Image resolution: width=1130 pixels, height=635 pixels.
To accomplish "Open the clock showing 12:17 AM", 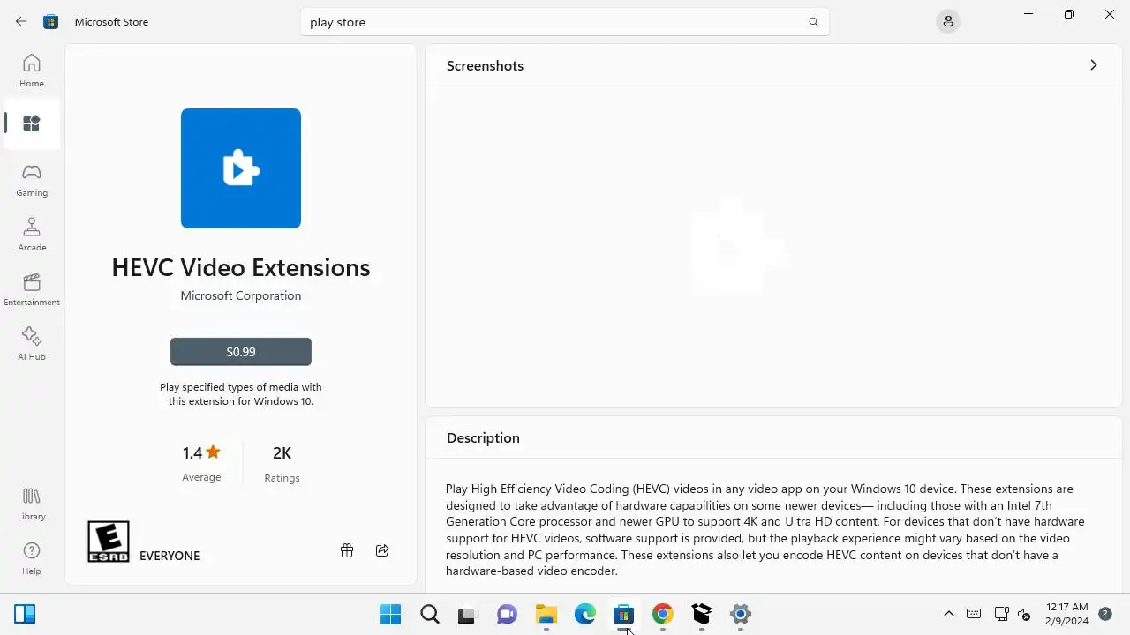I will [x=1066, y=614].
